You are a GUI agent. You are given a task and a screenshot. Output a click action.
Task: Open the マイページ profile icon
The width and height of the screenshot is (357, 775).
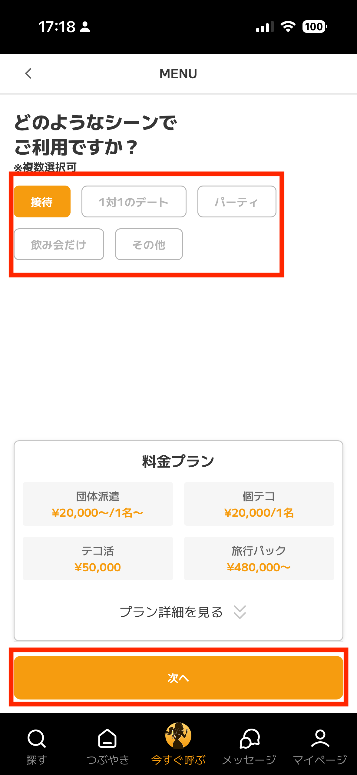[x=320, y=739]
